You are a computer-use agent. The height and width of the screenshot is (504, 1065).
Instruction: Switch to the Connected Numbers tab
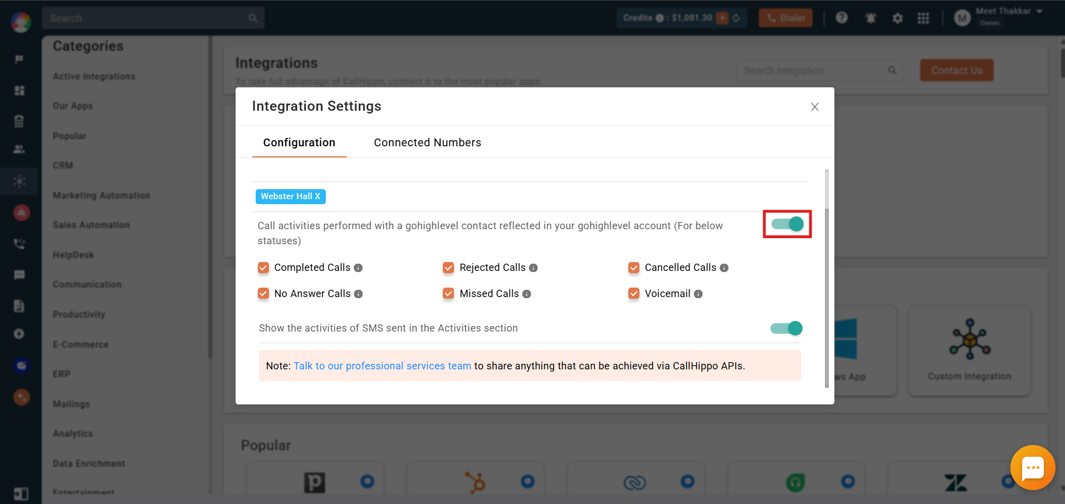(427, 142)
